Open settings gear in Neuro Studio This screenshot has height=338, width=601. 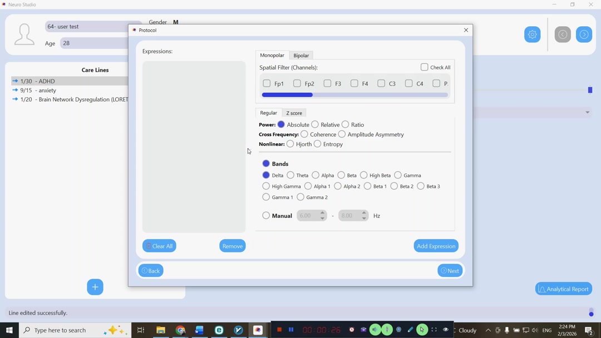click(532, 34)
